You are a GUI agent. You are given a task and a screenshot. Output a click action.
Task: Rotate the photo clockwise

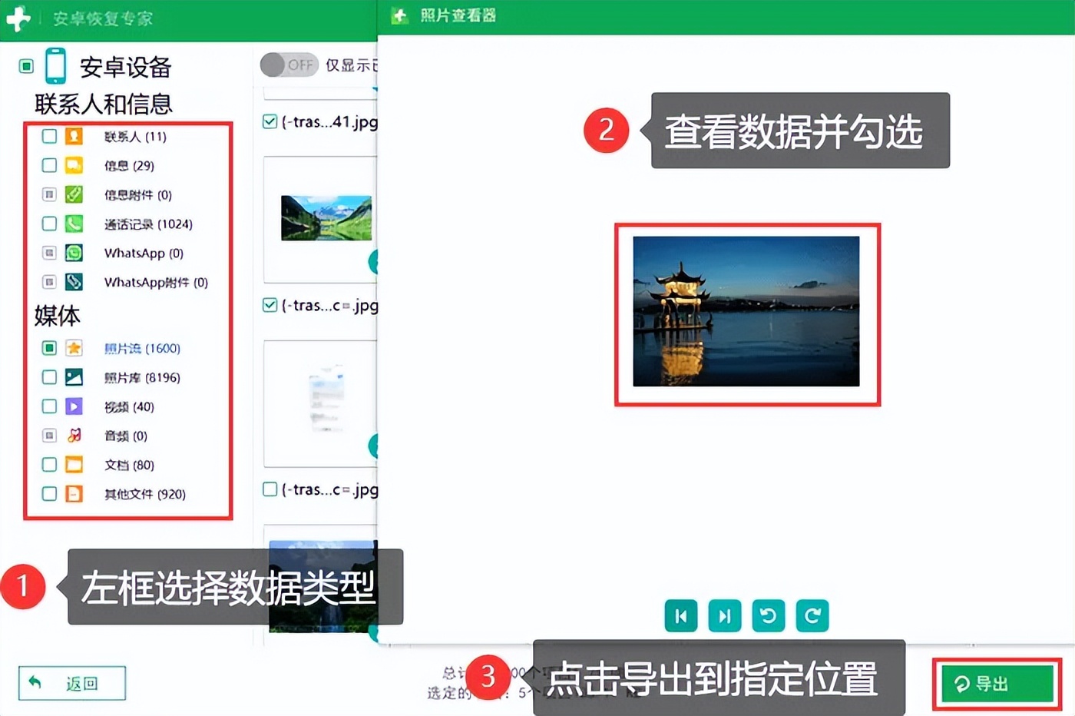812,615
